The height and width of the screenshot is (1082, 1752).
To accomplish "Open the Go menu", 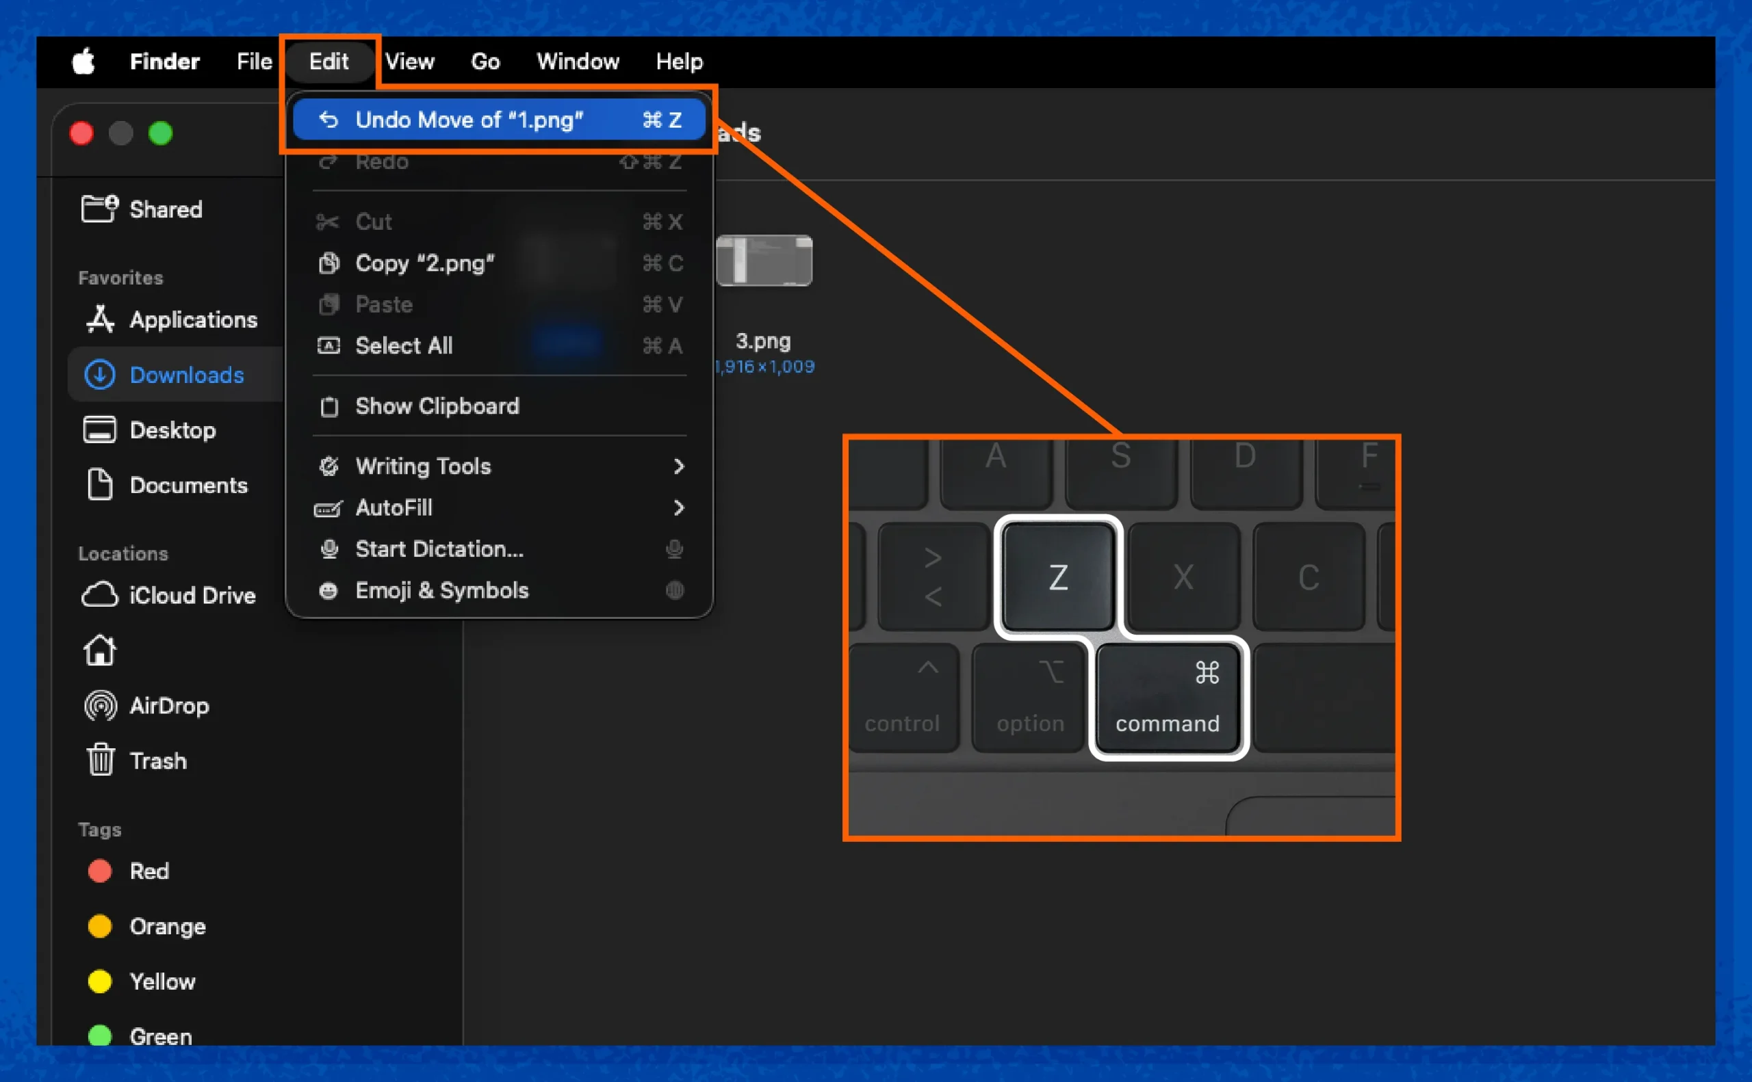I will [485, 62].
